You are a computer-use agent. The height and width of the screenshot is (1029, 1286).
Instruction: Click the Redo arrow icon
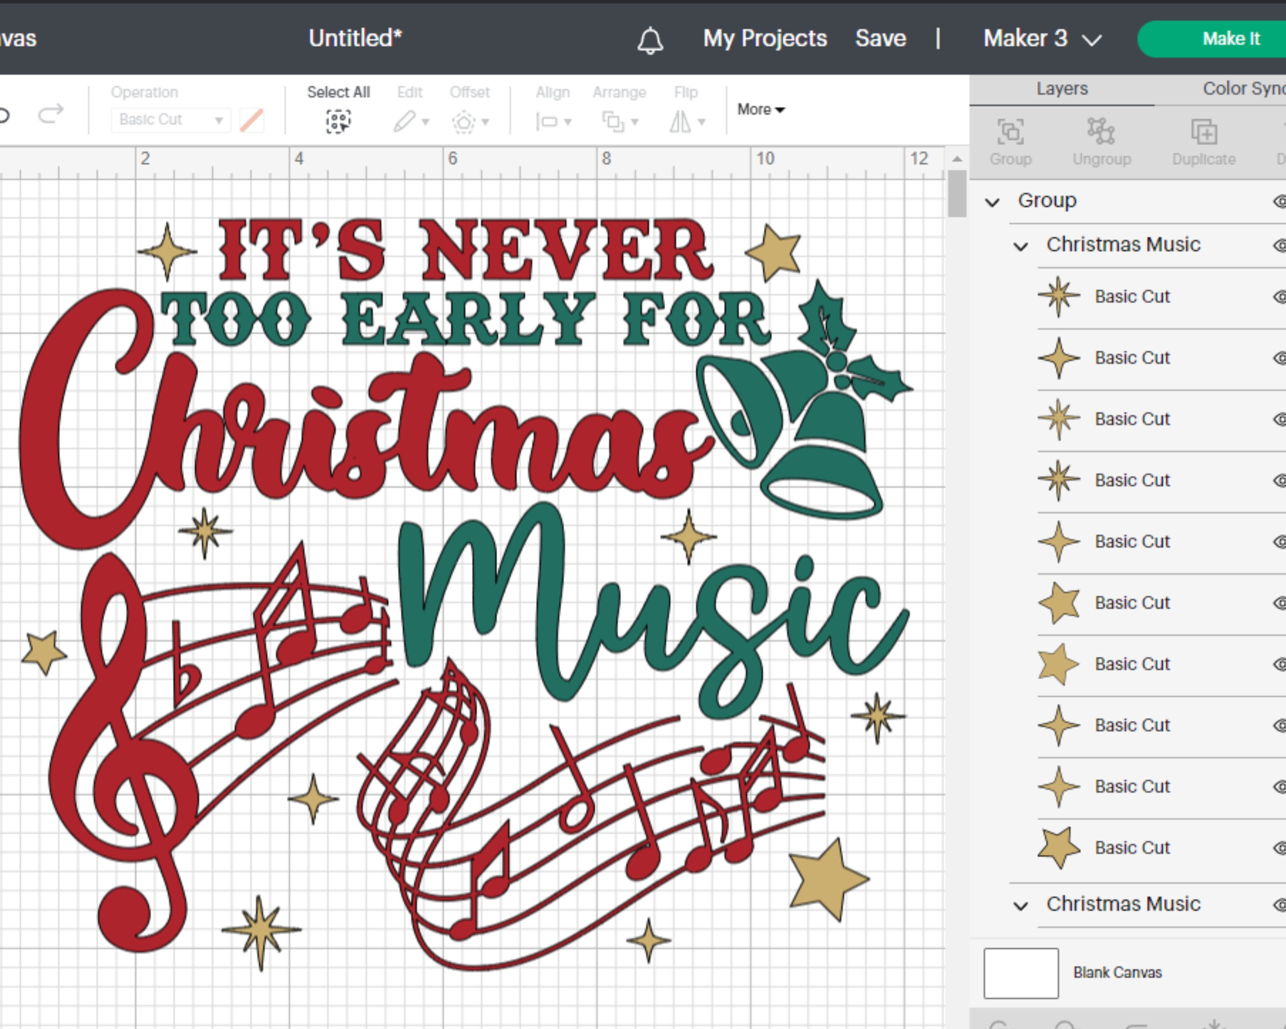51,113
